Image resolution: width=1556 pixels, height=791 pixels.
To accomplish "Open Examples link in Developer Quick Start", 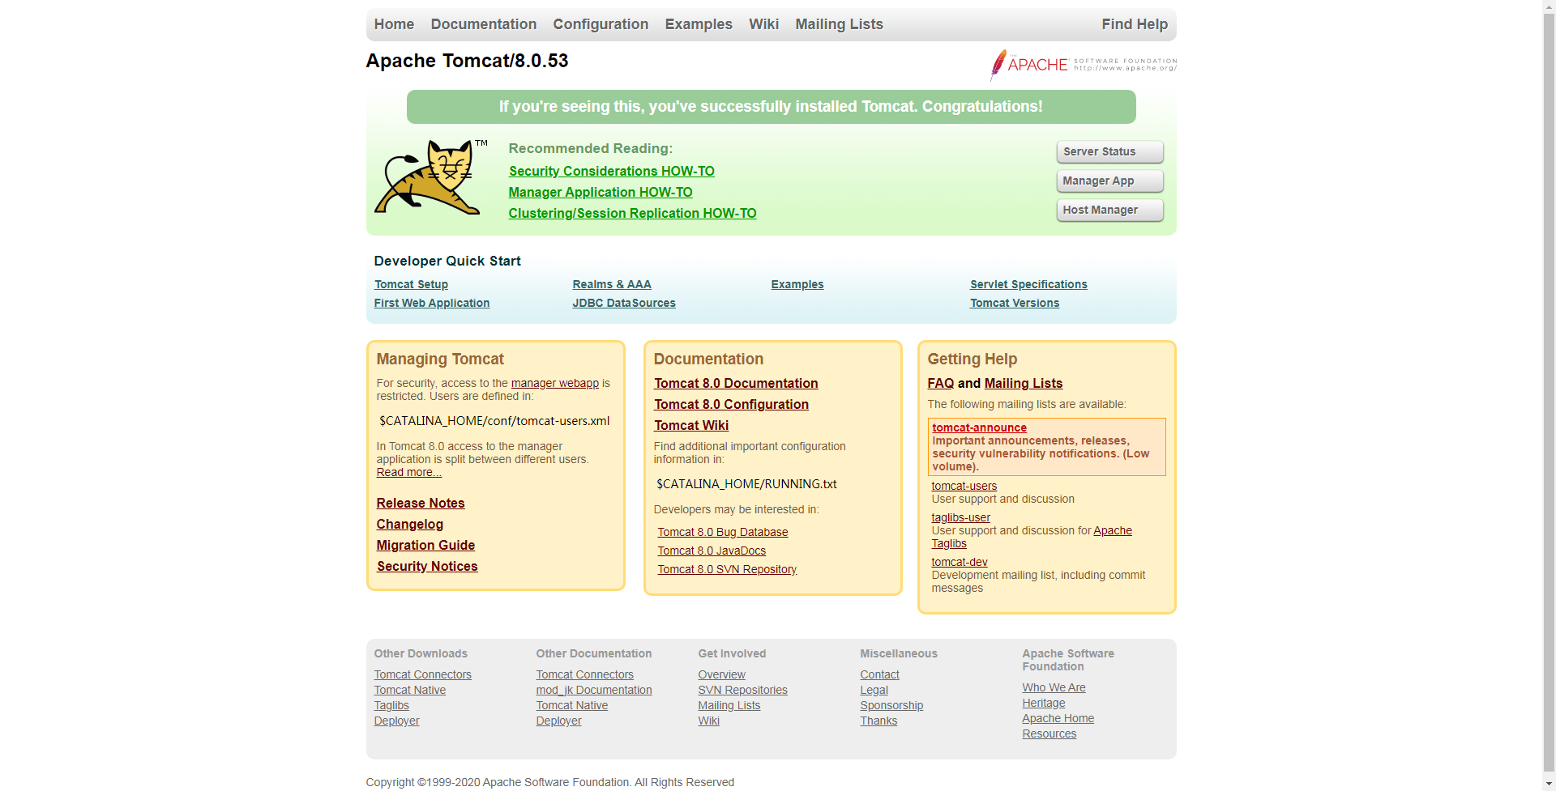I will click(797, 284).
